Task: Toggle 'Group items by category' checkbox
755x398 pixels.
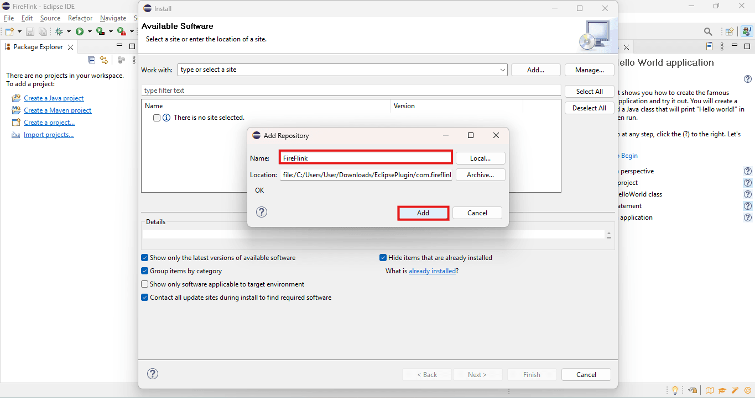Action: tap(145, 271)
